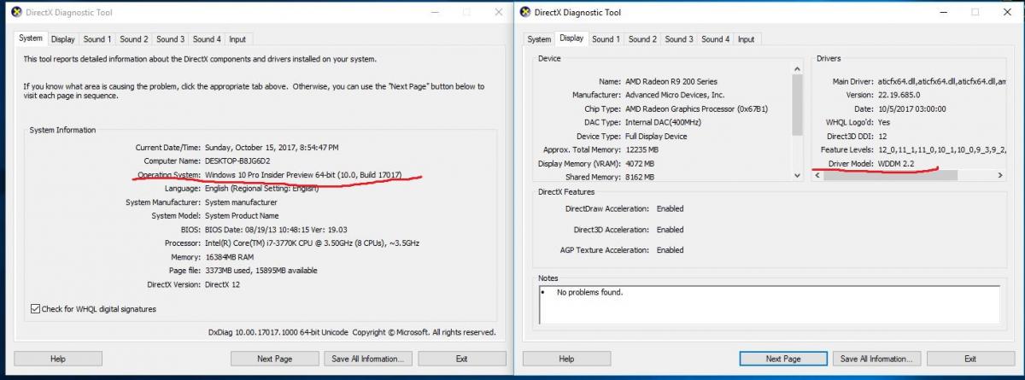This screenshot has width=1025, height=380.
Task: Click Device panel vertical scrollbar
Action: pyautogui.click(x=797, y=121)
